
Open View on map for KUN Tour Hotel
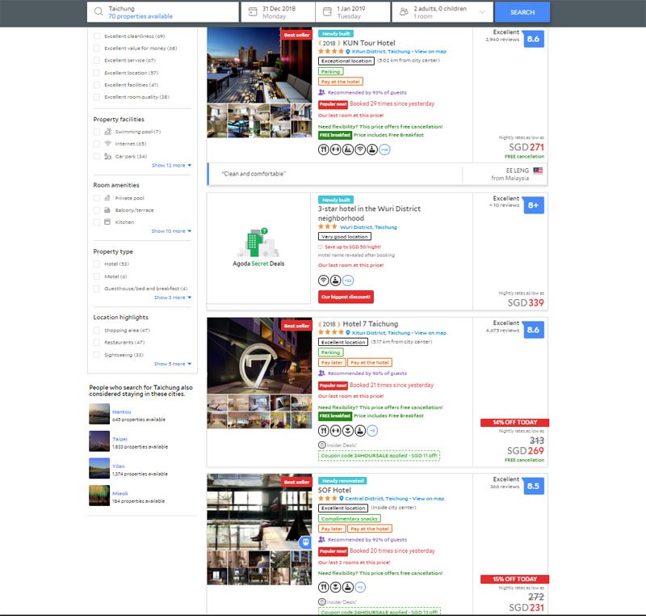pos(430,52)
